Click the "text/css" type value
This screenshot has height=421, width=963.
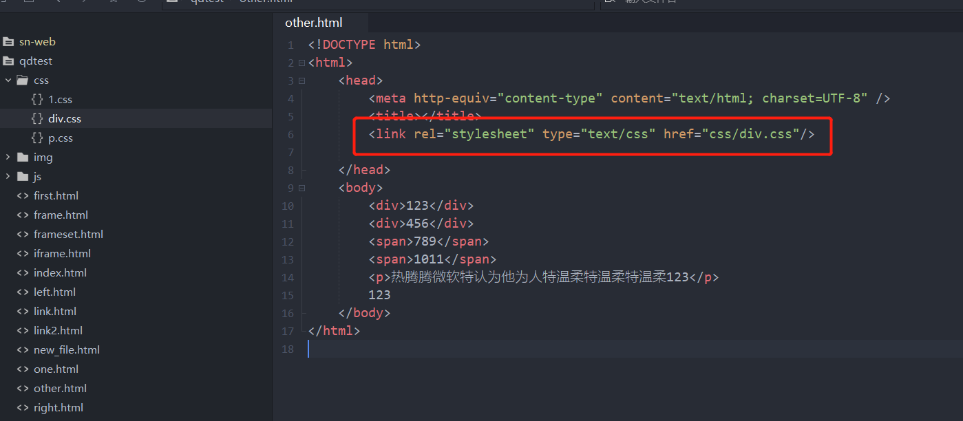click(x=617, y=134)
